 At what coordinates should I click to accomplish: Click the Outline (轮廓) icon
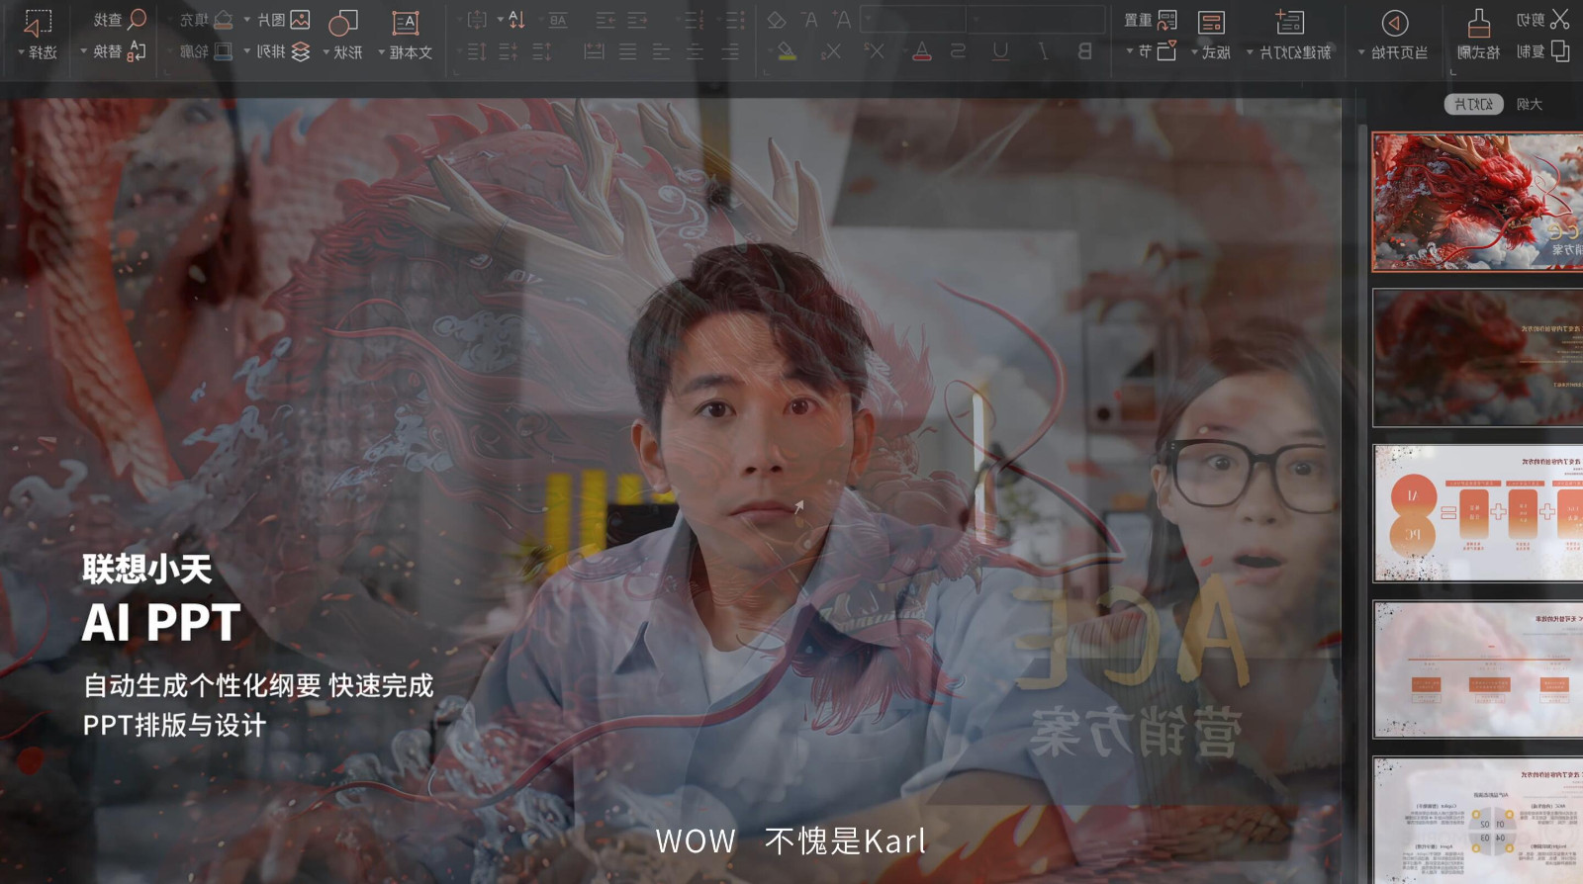pos(224,50)
